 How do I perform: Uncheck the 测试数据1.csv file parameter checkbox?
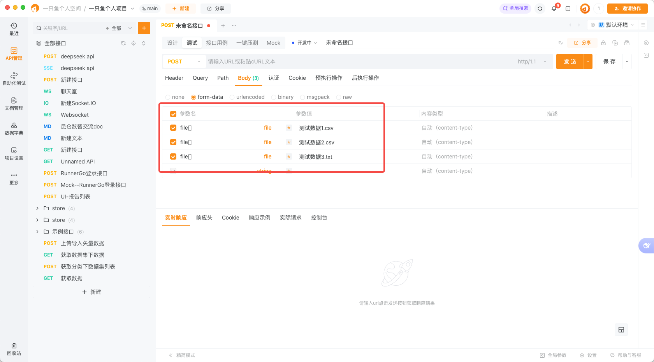[173, 128]
